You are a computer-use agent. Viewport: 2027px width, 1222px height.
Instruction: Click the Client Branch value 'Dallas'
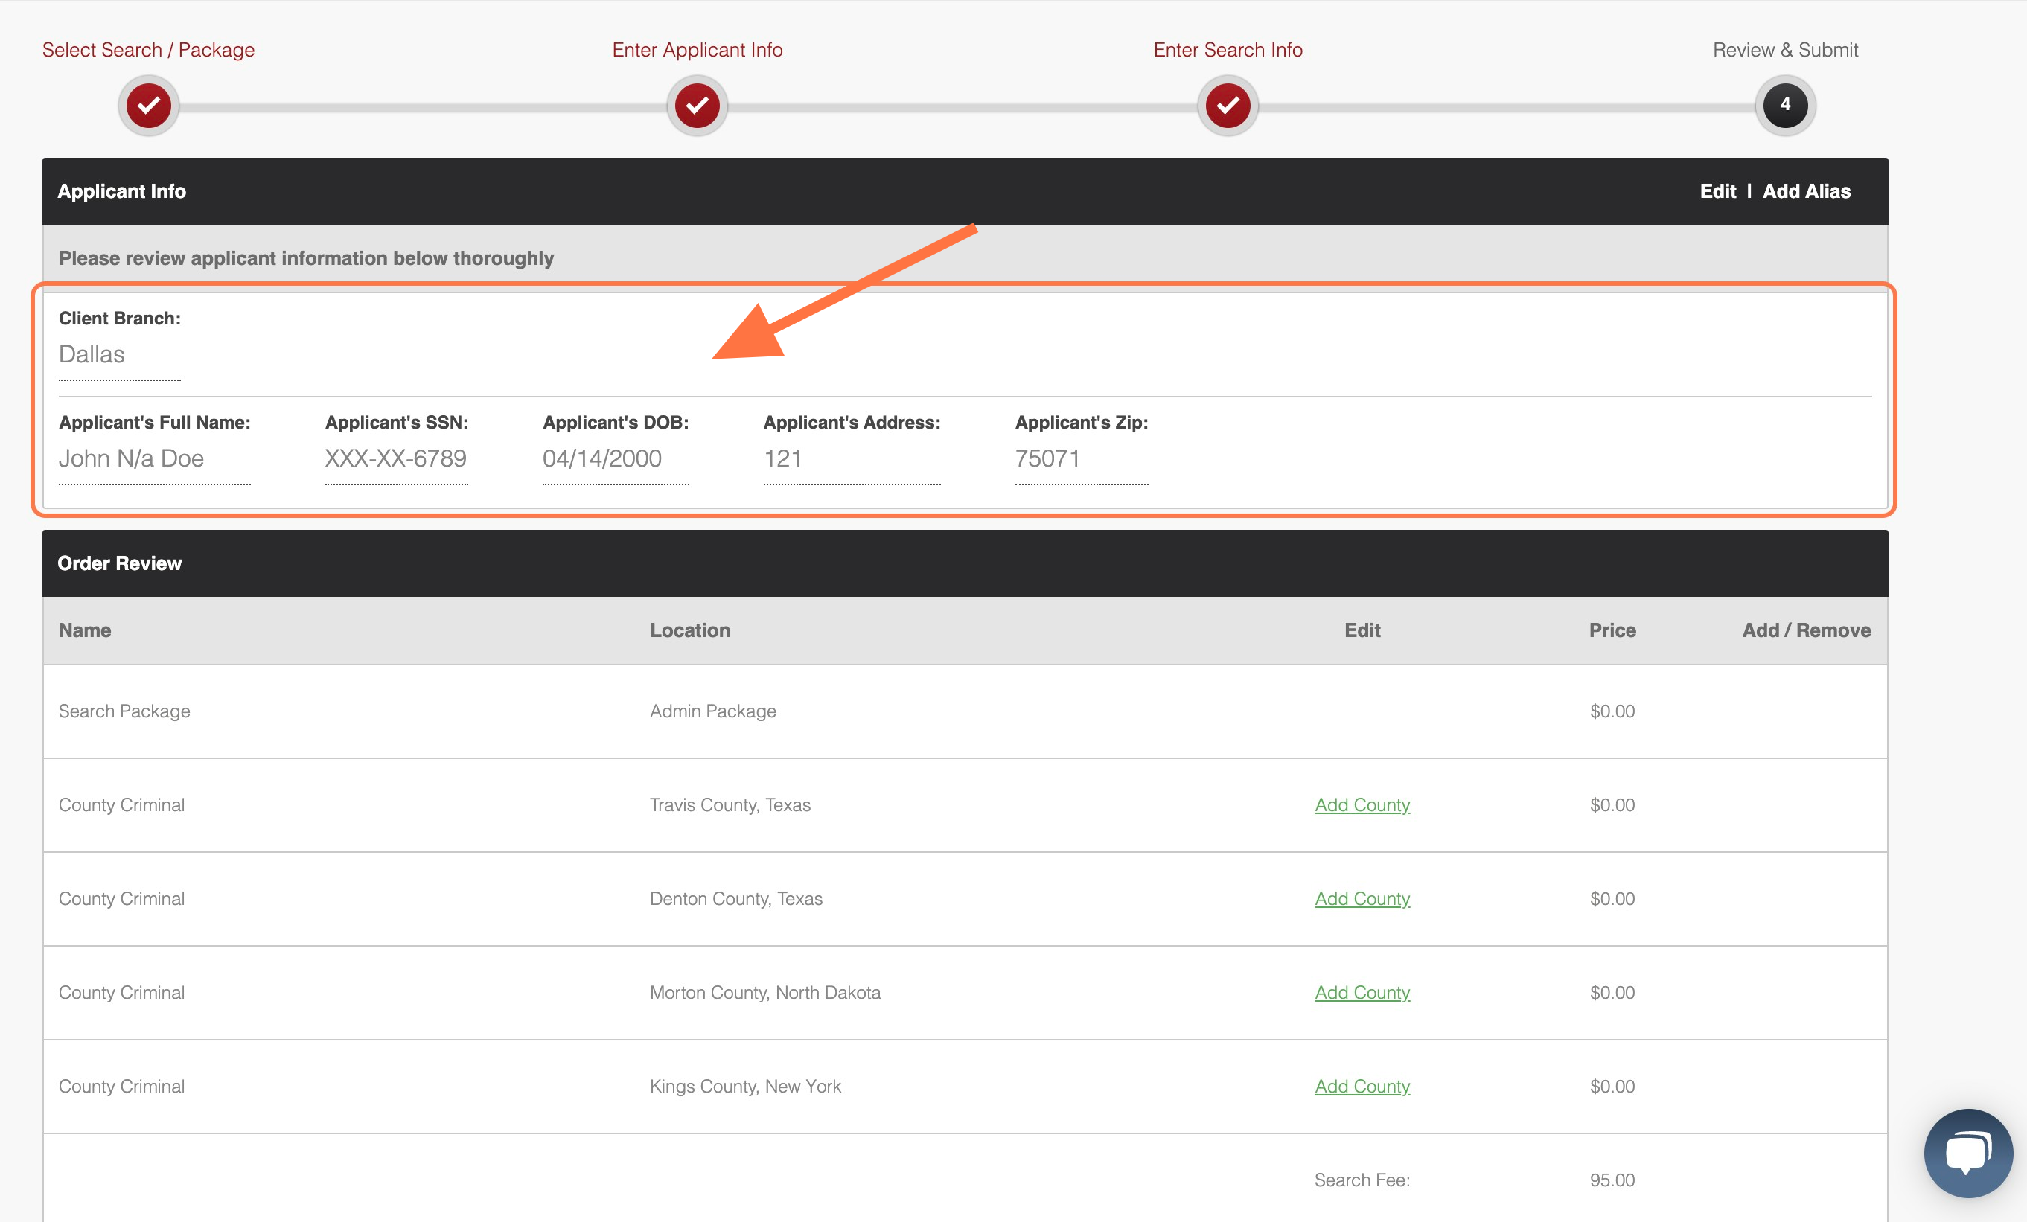pyautogui.click(x=92, y=354)
